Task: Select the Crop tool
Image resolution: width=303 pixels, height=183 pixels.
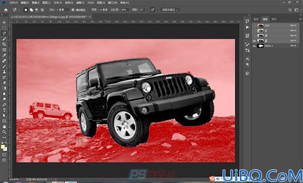Action: point(4,44)
